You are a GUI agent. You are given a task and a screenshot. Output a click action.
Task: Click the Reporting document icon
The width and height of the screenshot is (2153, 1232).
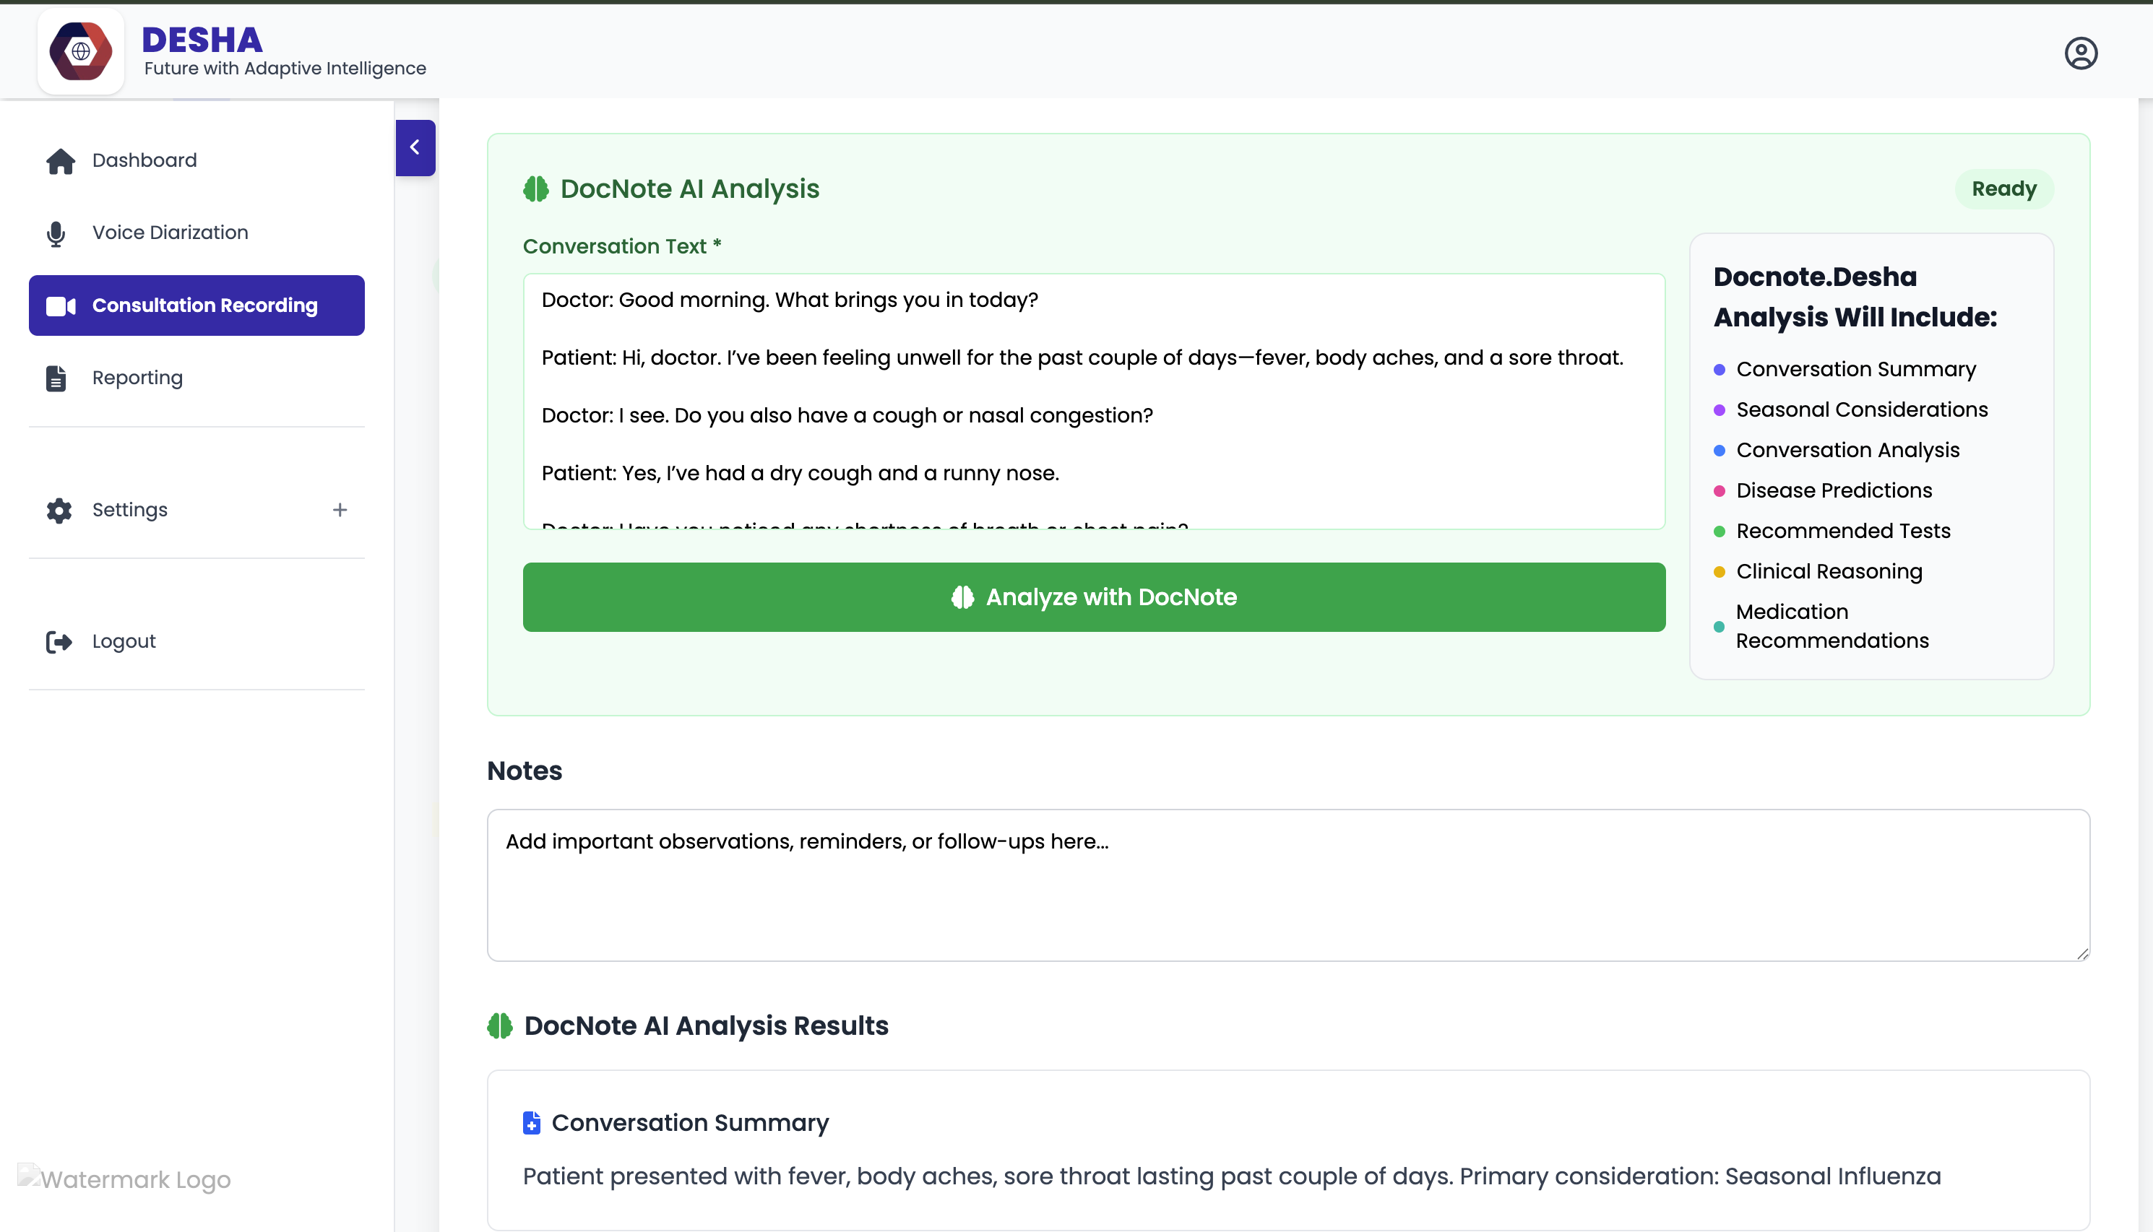click(56, 378)
